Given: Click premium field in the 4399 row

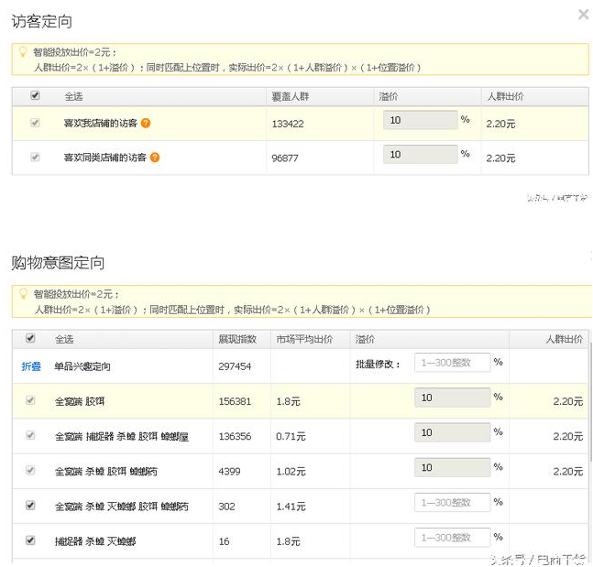Looking at the screenshot, I should point(453,467).
